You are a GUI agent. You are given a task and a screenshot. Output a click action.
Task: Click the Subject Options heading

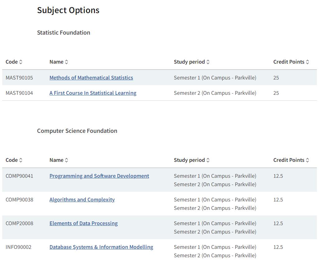point(68,10)
